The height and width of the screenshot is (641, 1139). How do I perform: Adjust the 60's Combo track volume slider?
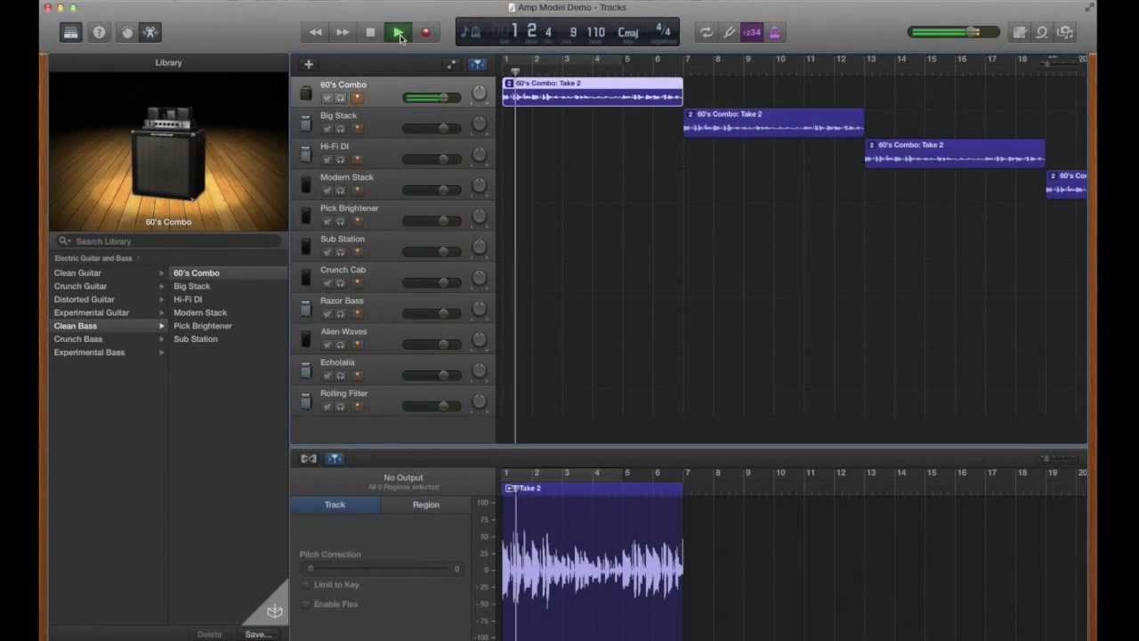432,98
